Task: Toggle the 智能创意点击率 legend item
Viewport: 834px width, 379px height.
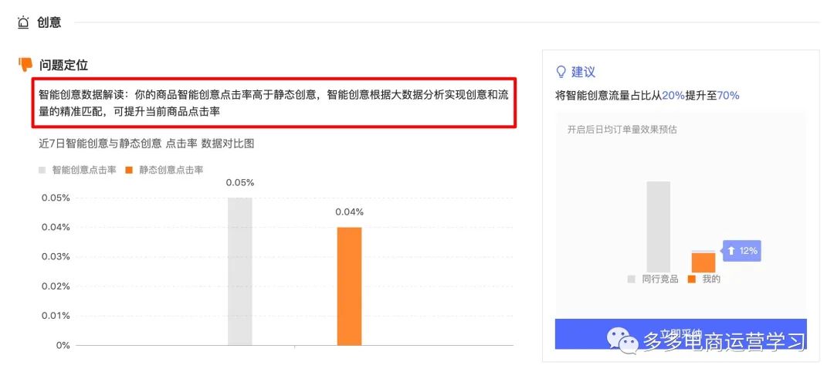Action: click(78, 170)
